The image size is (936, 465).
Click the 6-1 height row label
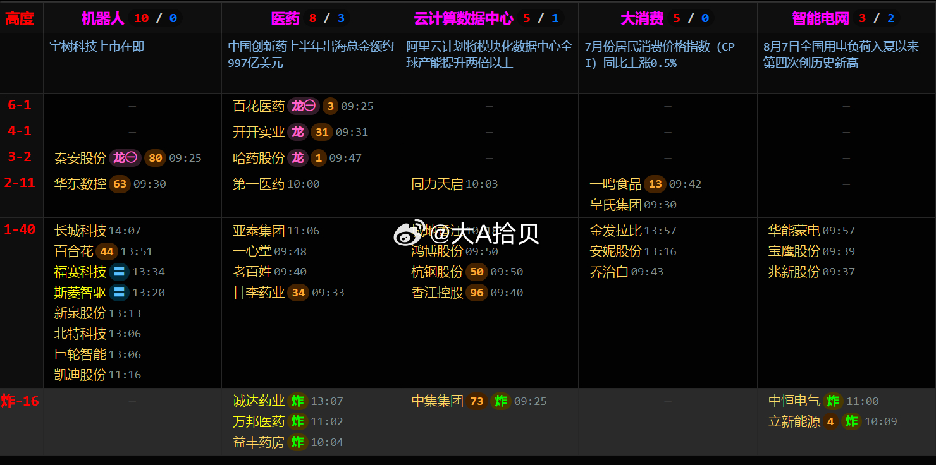[x=19, y=105]
